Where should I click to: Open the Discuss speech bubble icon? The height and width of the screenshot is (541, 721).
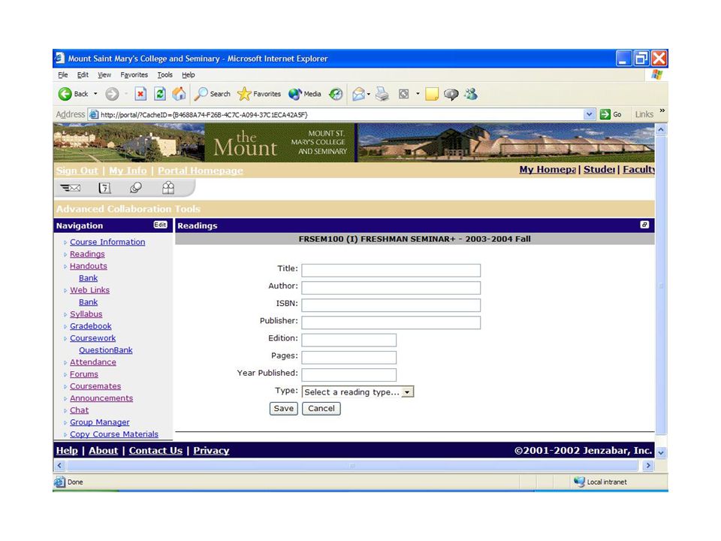[451, 95]
